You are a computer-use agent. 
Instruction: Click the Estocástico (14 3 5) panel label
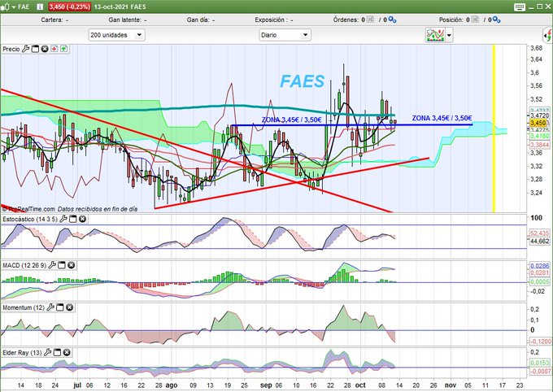tap(29, 219)
